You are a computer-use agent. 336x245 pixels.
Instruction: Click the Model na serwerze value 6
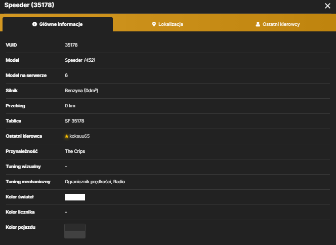pyautogui.click(x=66, y=75)
